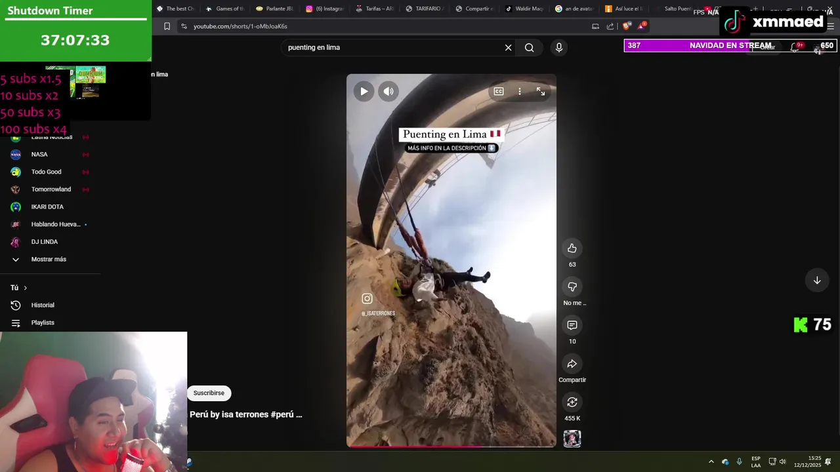Bookmark this page in the address bar
This screenshot has height=472, width=840.
coord(167,26)
